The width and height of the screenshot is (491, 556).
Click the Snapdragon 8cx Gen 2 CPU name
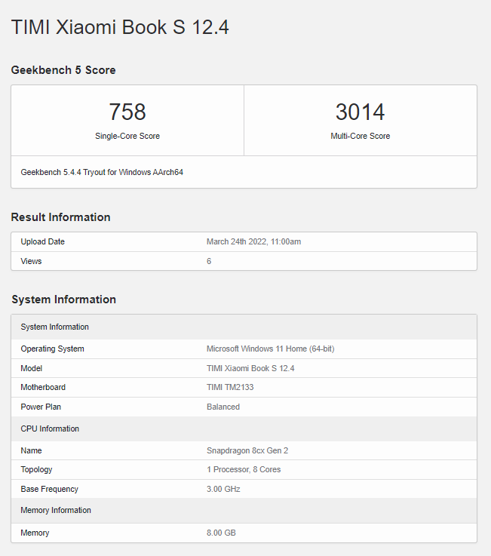click(245, 450)
